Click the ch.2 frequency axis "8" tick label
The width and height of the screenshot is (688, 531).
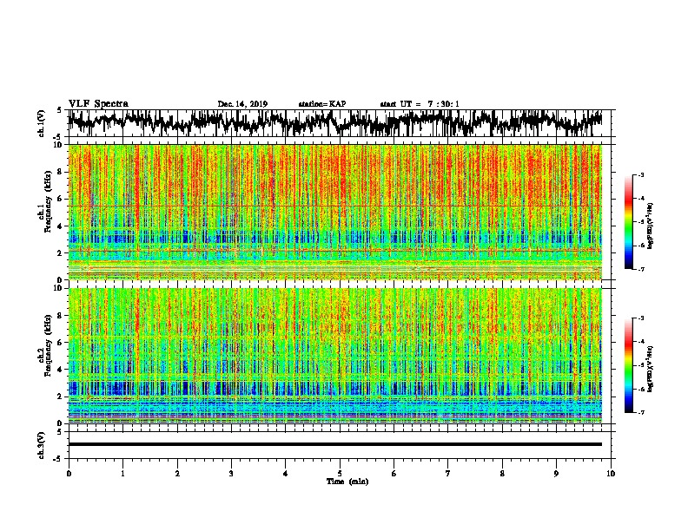(62, 316)
